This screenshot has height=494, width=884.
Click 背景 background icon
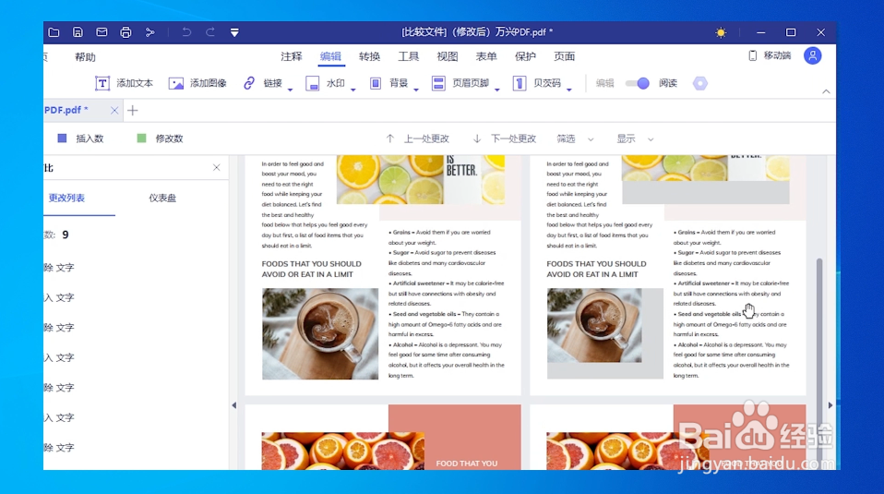pyautogui.click(x=376, y=83)
